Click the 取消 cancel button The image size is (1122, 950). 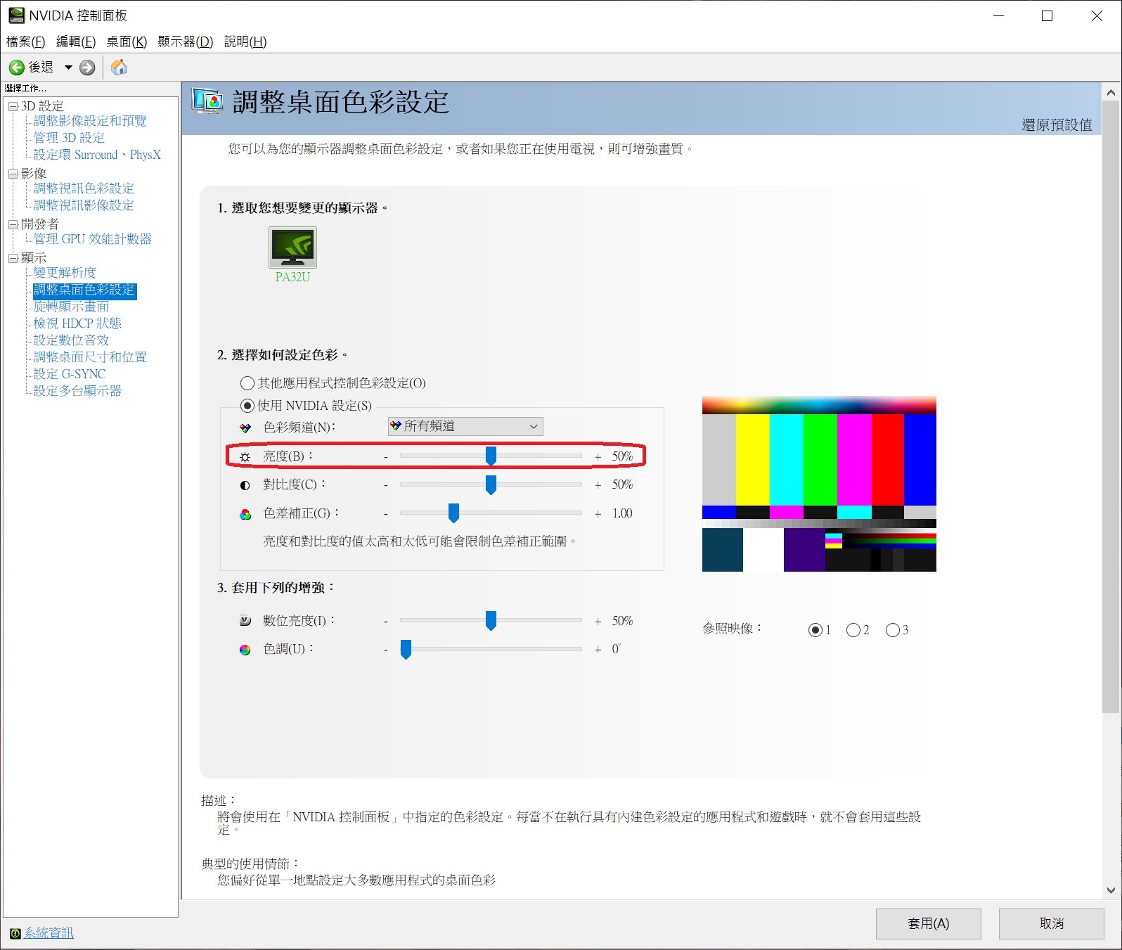click(x=1052, y=923)
